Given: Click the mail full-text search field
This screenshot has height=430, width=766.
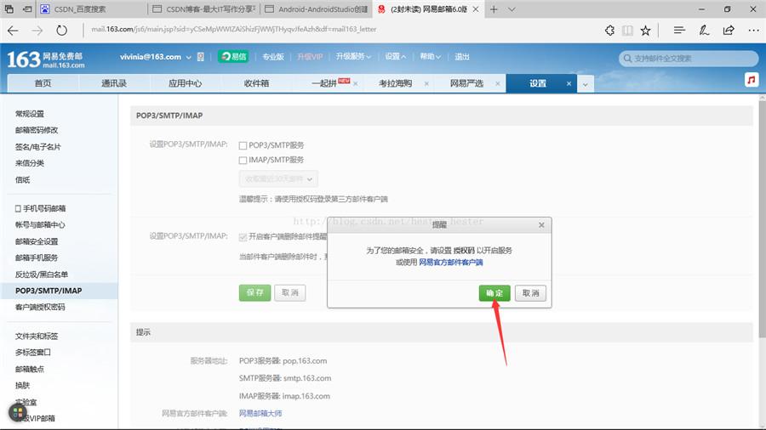Looking at the screenshot, I should pos(689,59).
